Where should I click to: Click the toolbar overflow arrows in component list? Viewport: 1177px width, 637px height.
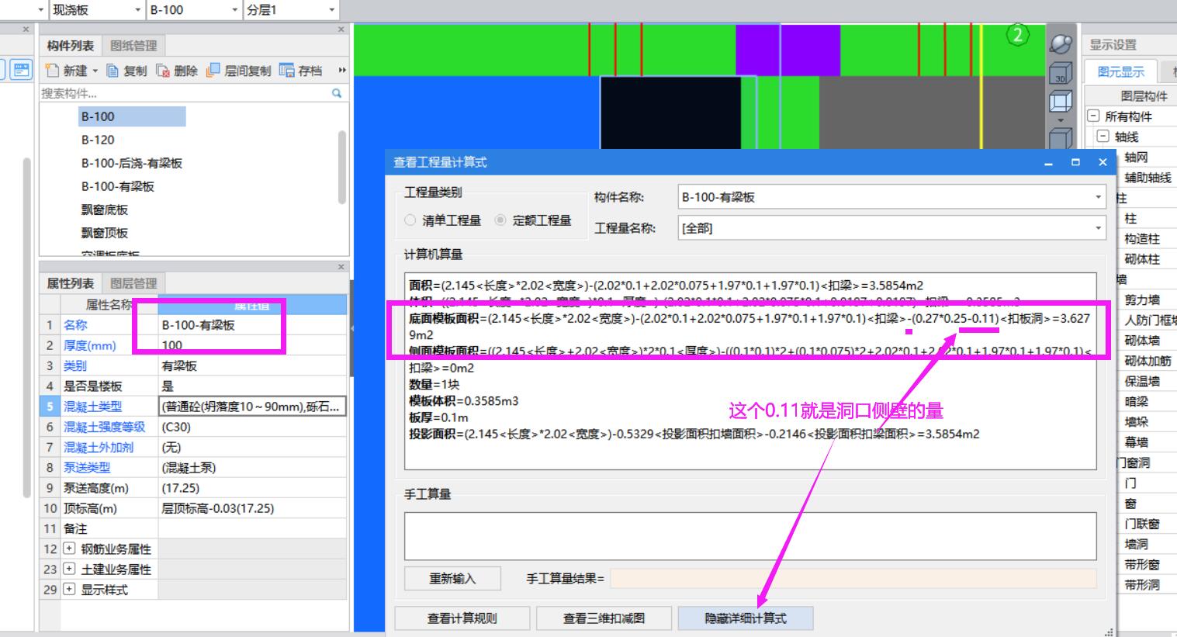click(341, 71)
